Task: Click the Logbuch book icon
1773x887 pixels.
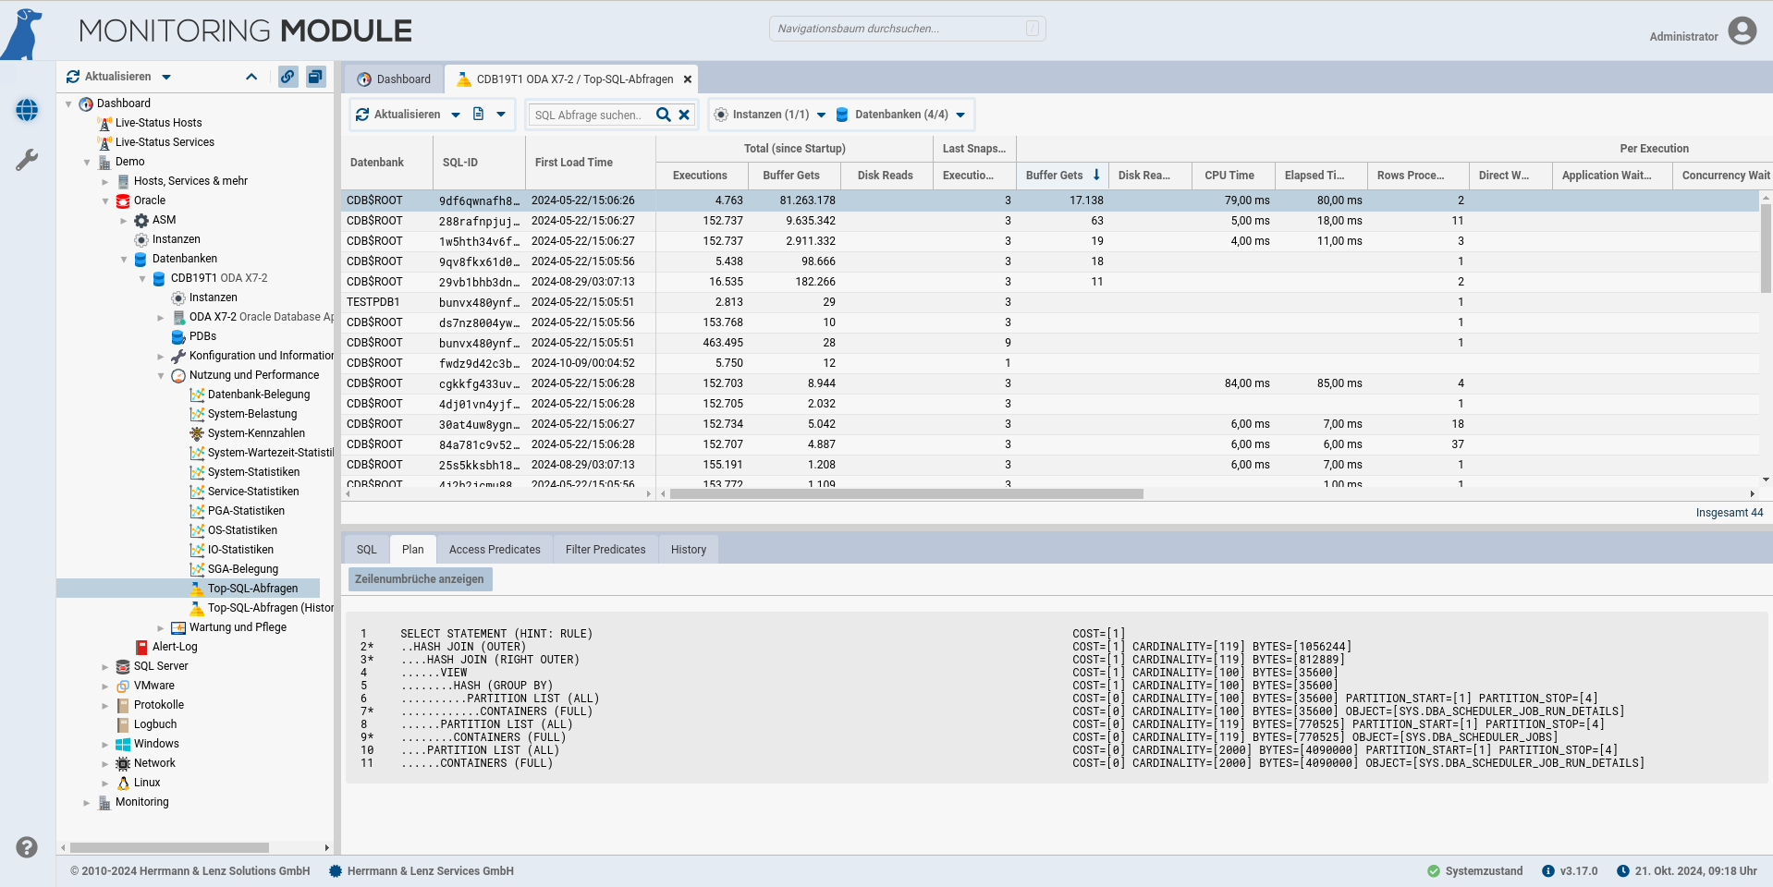Action: pos(123,724)
